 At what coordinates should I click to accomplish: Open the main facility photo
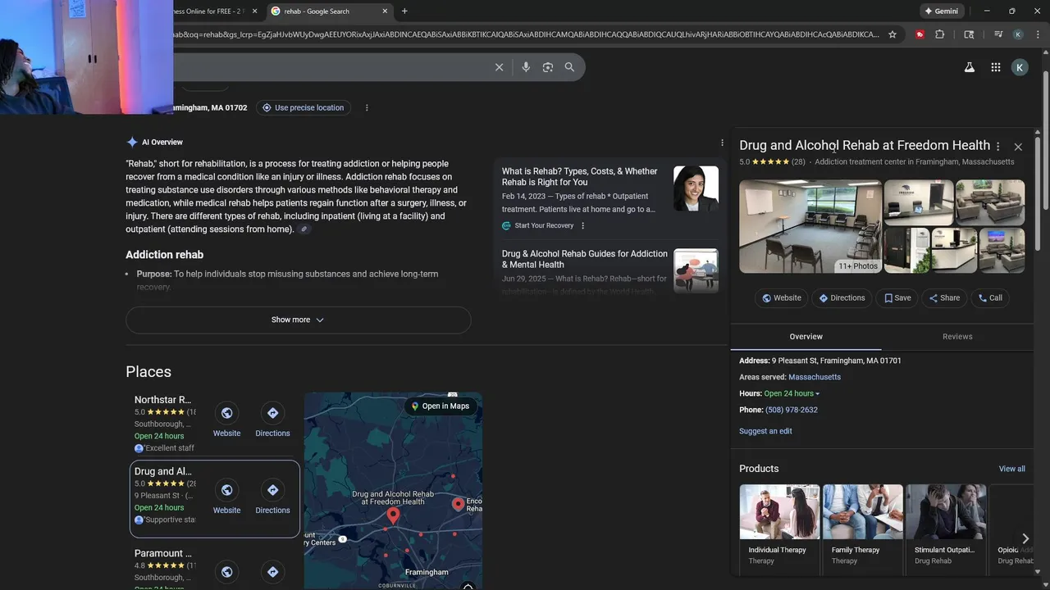[x=810, y=226]
